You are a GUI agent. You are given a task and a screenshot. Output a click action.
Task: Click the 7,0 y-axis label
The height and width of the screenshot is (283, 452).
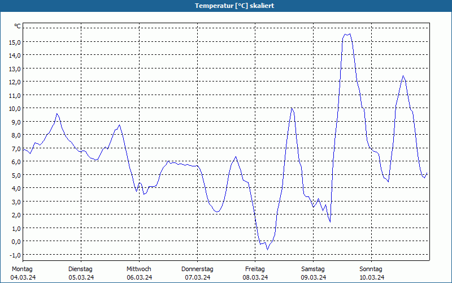pos(16,149)
